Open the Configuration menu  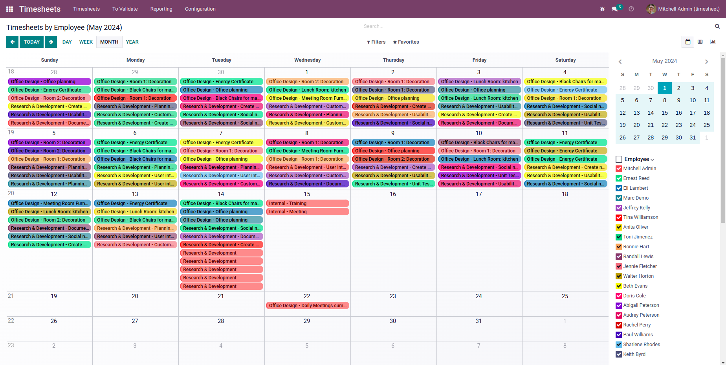(200, 9)
